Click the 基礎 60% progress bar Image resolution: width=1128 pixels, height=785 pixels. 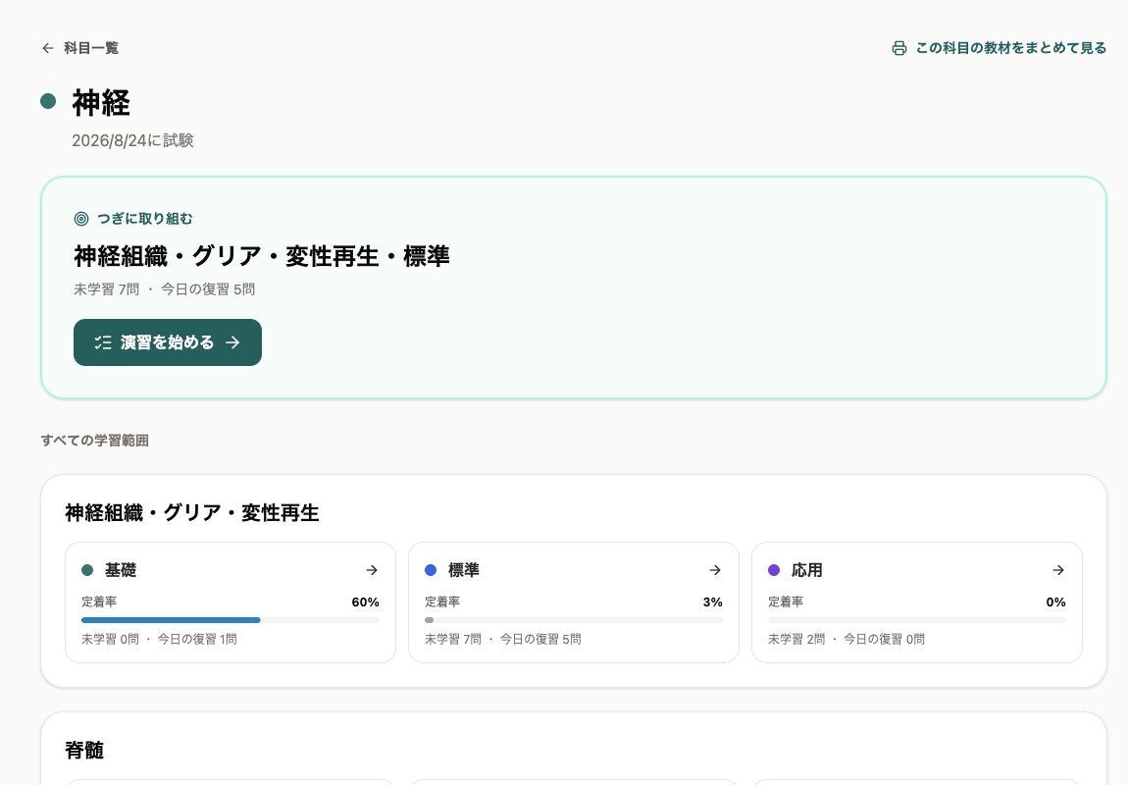(231, 620)
